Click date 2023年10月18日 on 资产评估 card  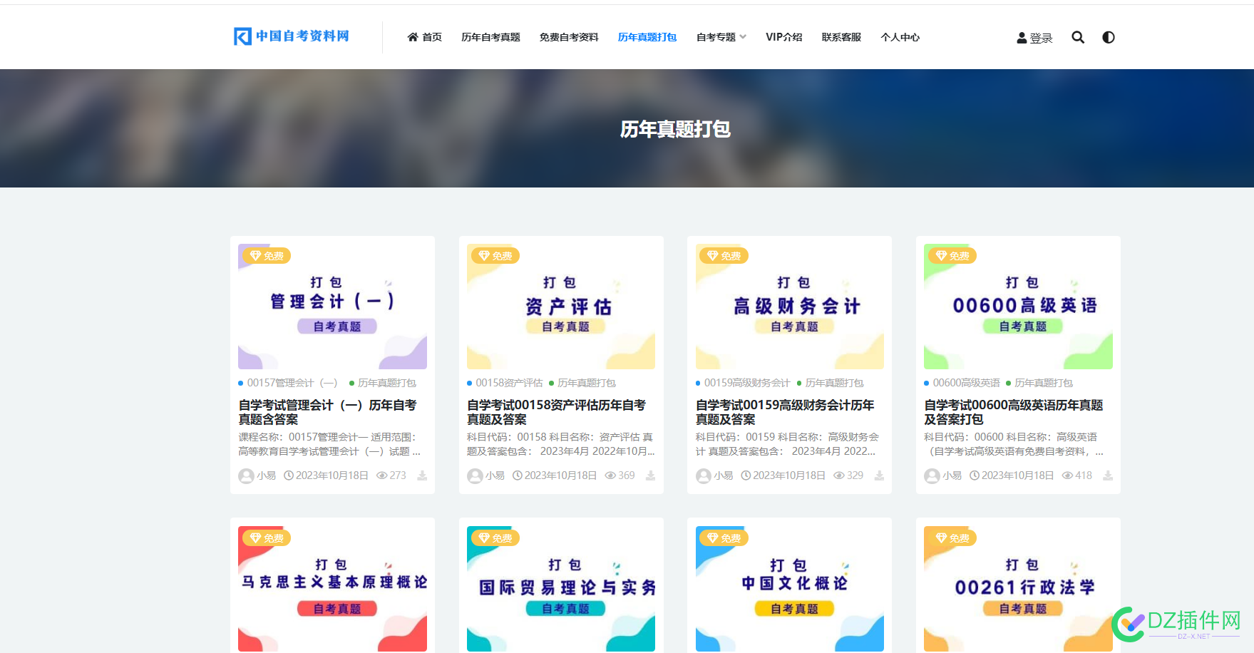pos(555,475)
